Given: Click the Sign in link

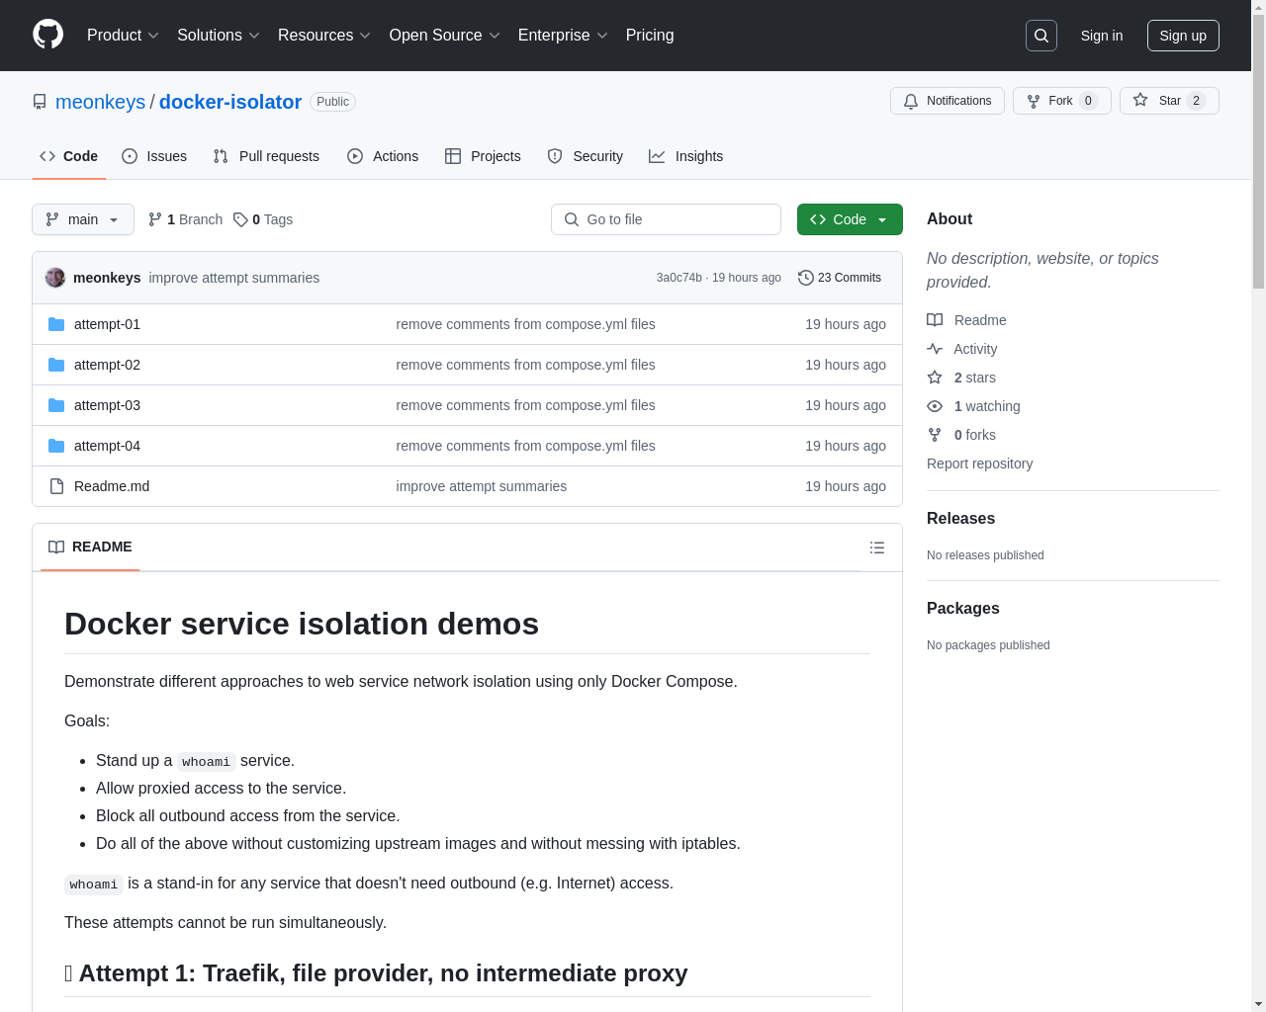Looking at the screenshot, I should 1102,36.
